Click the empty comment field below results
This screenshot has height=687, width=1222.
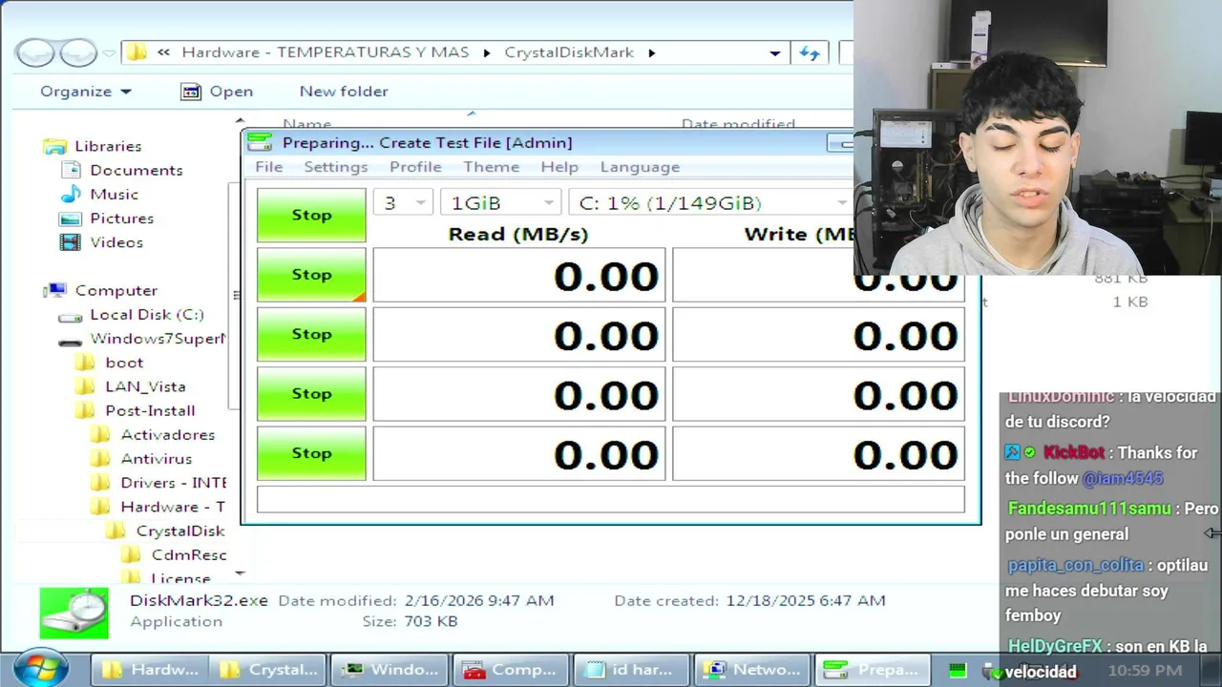[x=611, y=499]
